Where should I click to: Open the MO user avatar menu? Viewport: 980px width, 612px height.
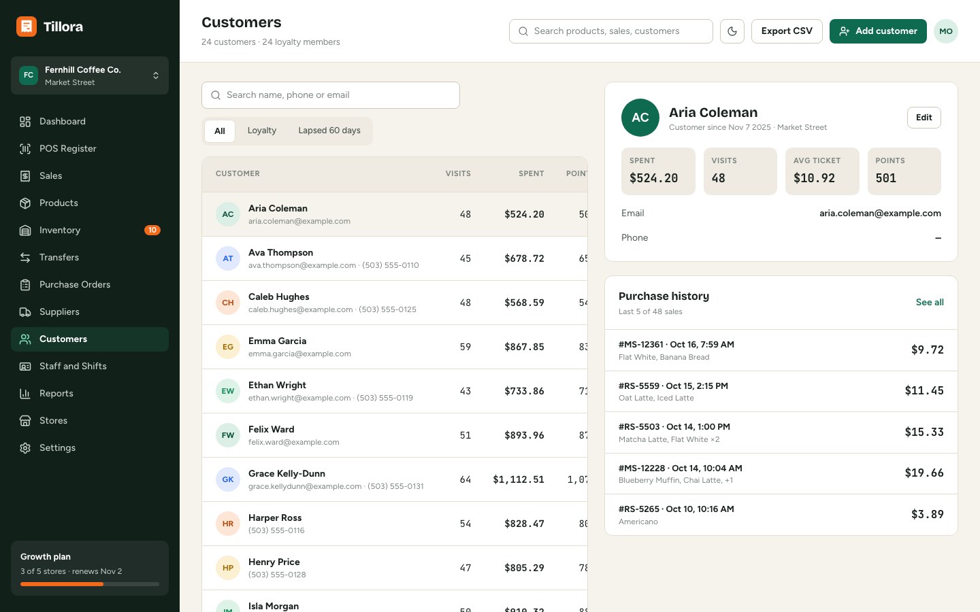946,31
